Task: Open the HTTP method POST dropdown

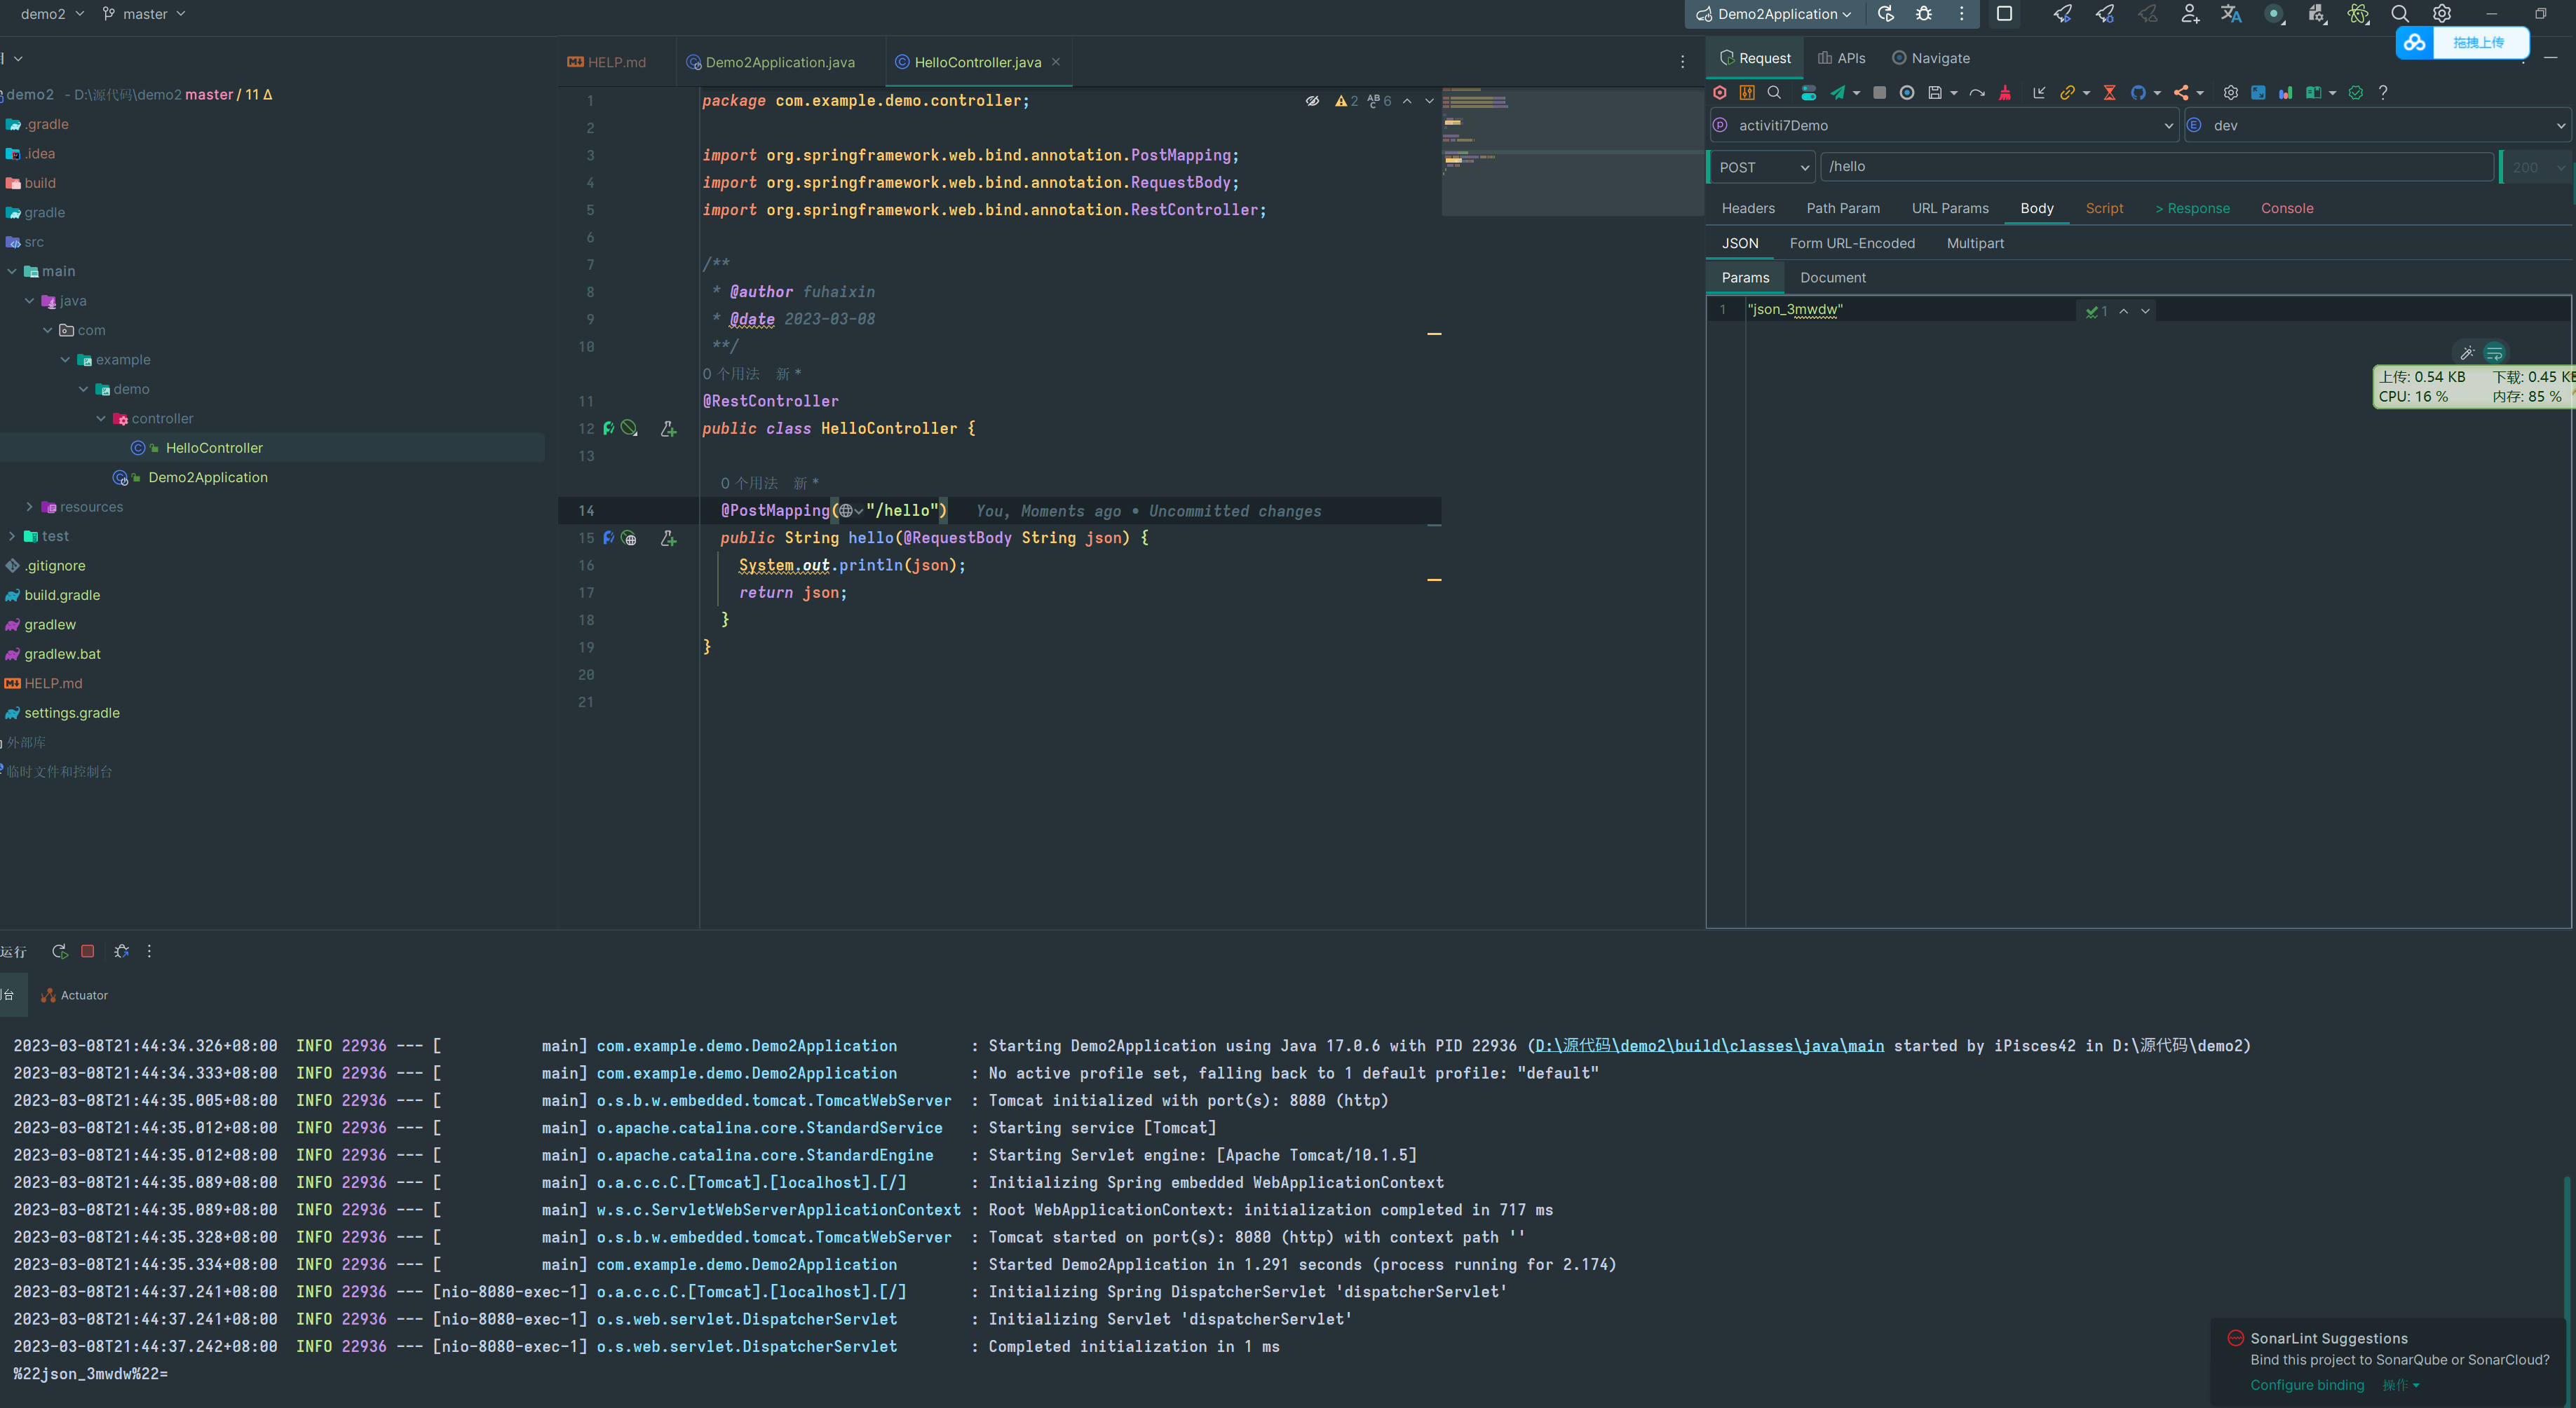Action: [x=1762, y=168]
